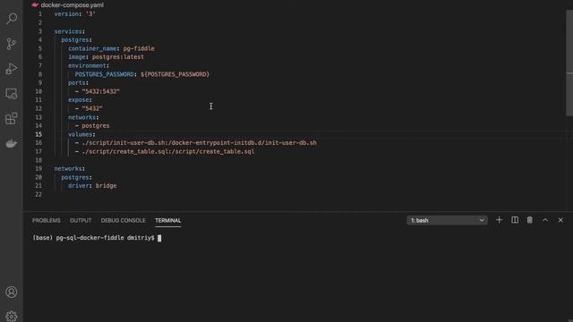Open the Search view in activity bar

(12, 19)
